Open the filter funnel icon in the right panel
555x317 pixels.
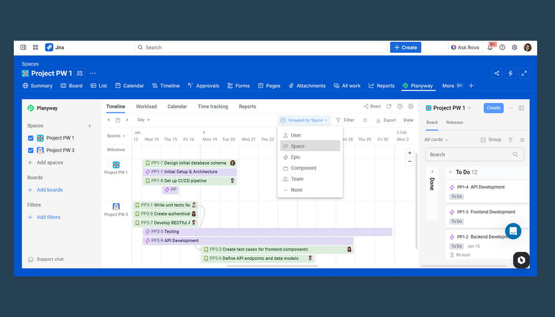(x=511, y=140)
